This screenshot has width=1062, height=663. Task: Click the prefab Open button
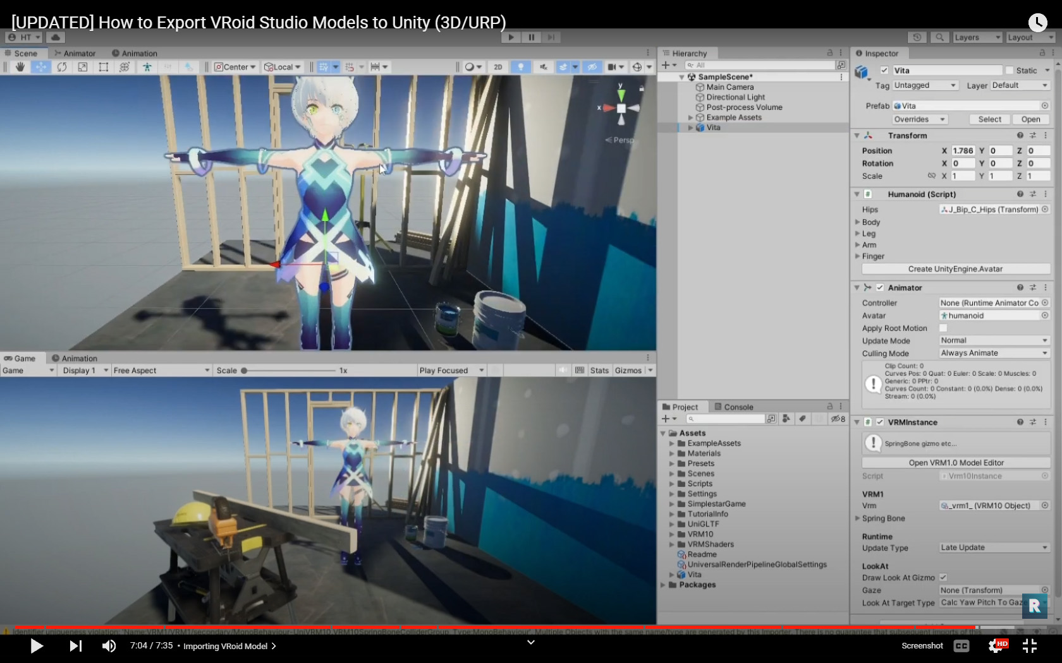coord(1030,119)
